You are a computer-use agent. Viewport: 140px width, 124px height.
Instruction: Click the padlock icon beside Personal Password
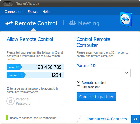click(x=11, y=101)
